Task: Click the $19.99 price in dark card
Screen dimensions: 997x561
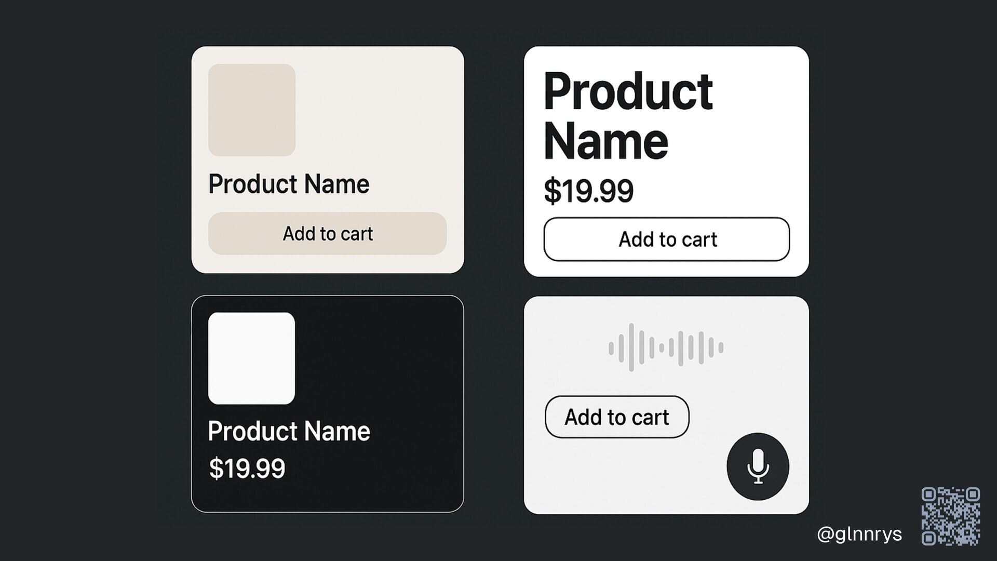Action: [247, 468]
